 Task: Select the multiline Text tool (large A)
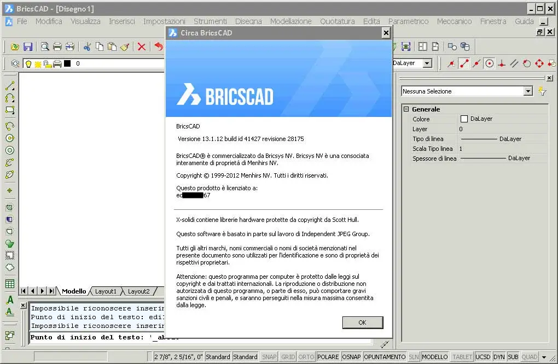(x=10, y=300)
